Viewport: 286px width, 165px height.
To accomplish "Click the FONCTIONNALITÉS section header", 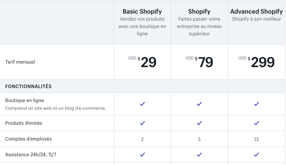I will (x=28, y=86).
